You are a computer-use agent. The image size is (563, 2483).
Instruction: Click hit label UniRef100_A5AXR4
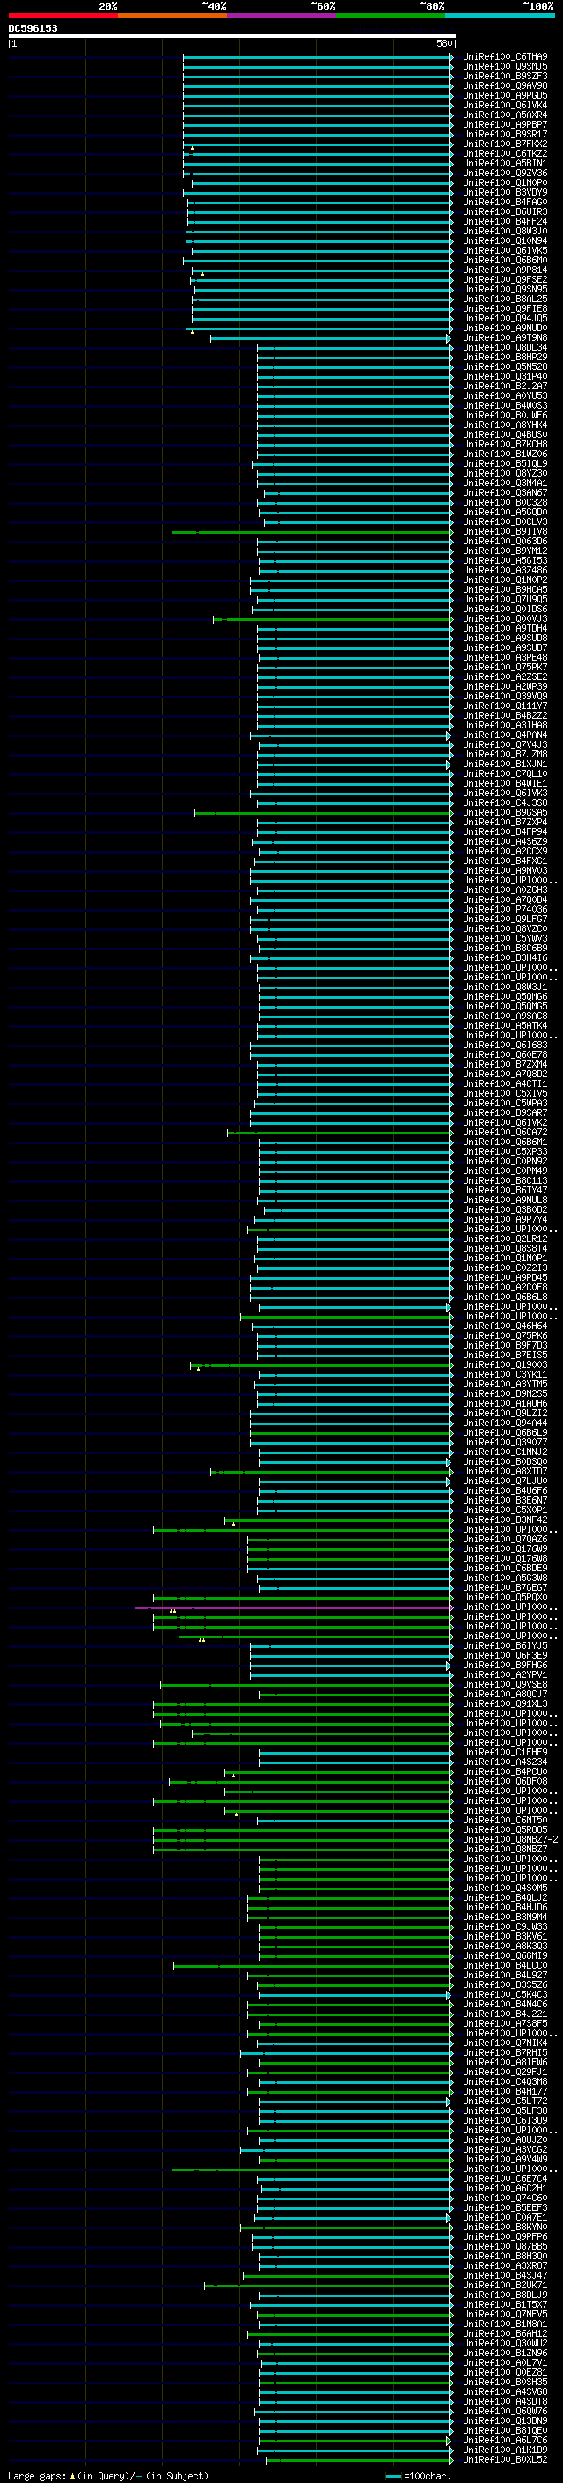(505, 115)
